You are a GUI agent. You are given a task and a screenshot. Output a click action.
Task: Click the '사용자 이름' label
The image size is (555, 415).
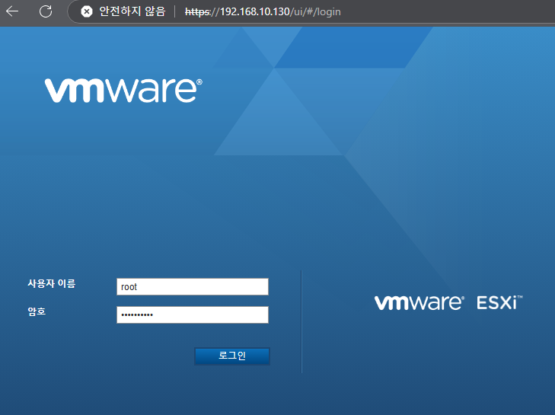coord(52,283)
